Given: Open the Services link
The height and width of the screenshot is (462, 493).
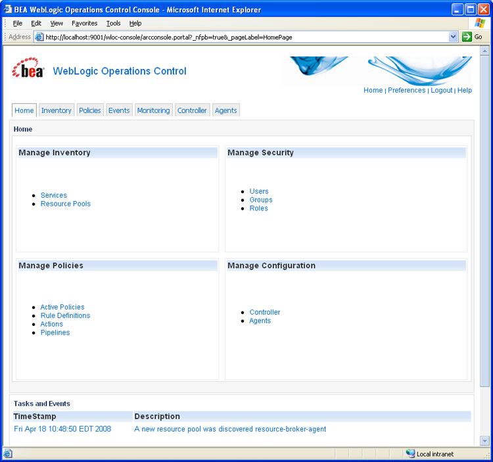Looking at the screenshot, I should (x=54, y=195).
